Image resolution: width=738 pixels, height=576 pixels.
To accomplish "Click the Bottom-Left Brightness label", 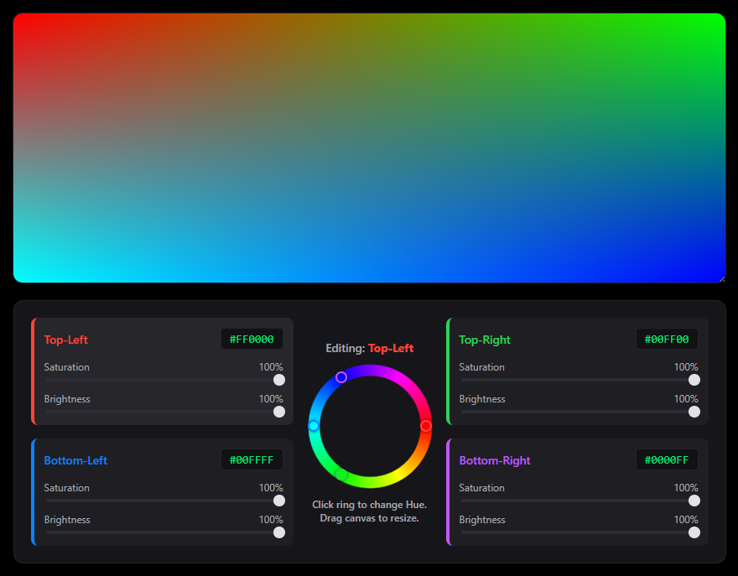I will (67, 520).
